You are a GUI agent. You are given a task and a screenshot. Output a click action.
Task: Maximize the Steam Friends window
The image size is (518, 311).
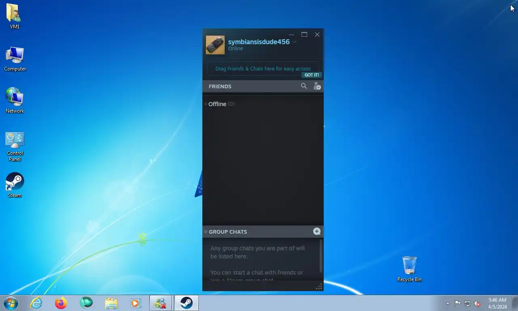point(304,35)
